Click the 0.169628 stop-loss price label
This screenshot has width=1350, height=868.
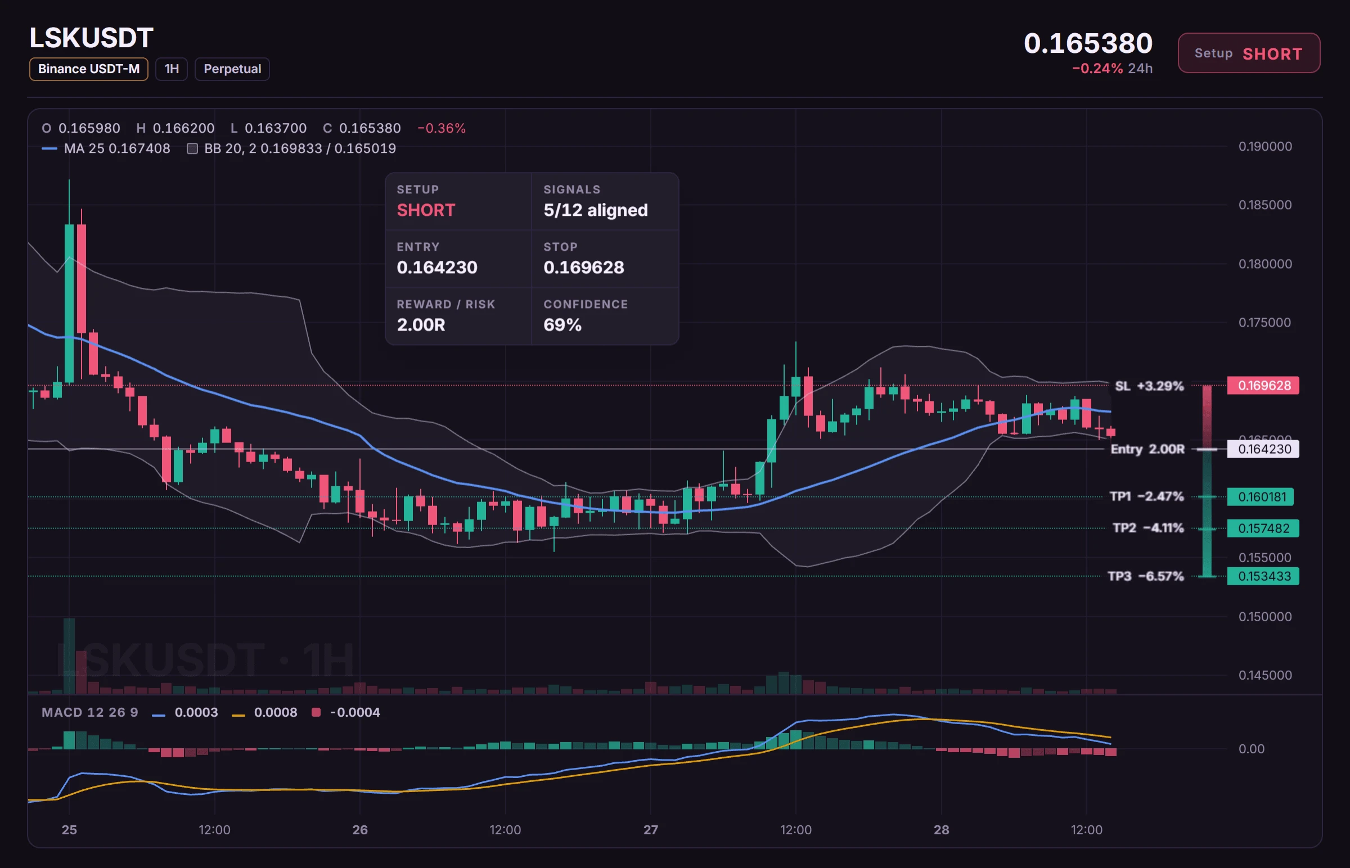(1263, 386)
